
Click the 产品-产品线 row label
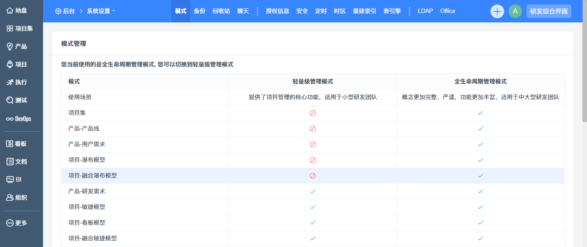tap(84, 128)
